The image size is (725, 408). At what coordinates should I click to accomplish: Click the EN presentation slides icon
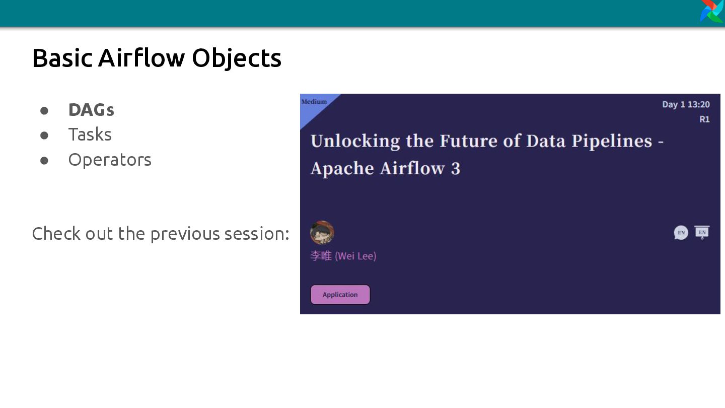point(702,232)
